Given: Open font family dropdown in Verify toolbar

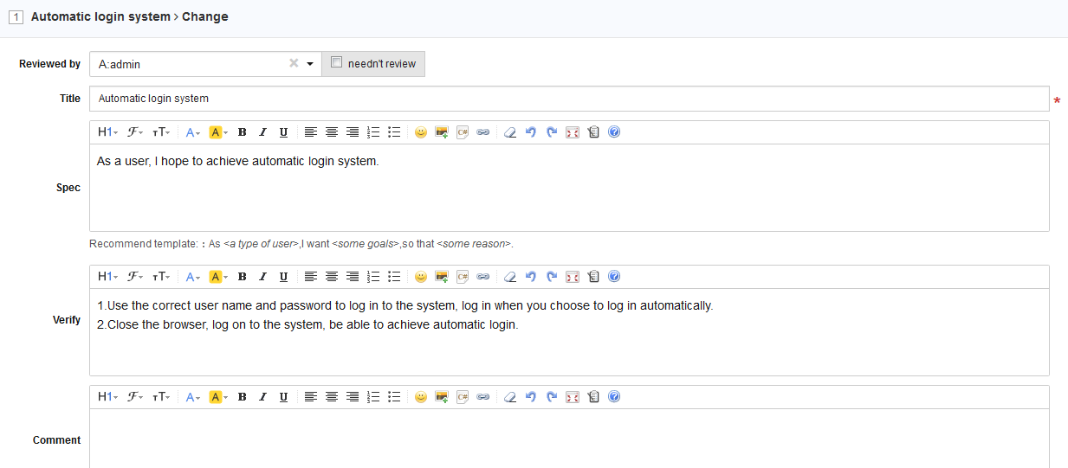Looking at the screenshot, I should [x=135, y=277].
